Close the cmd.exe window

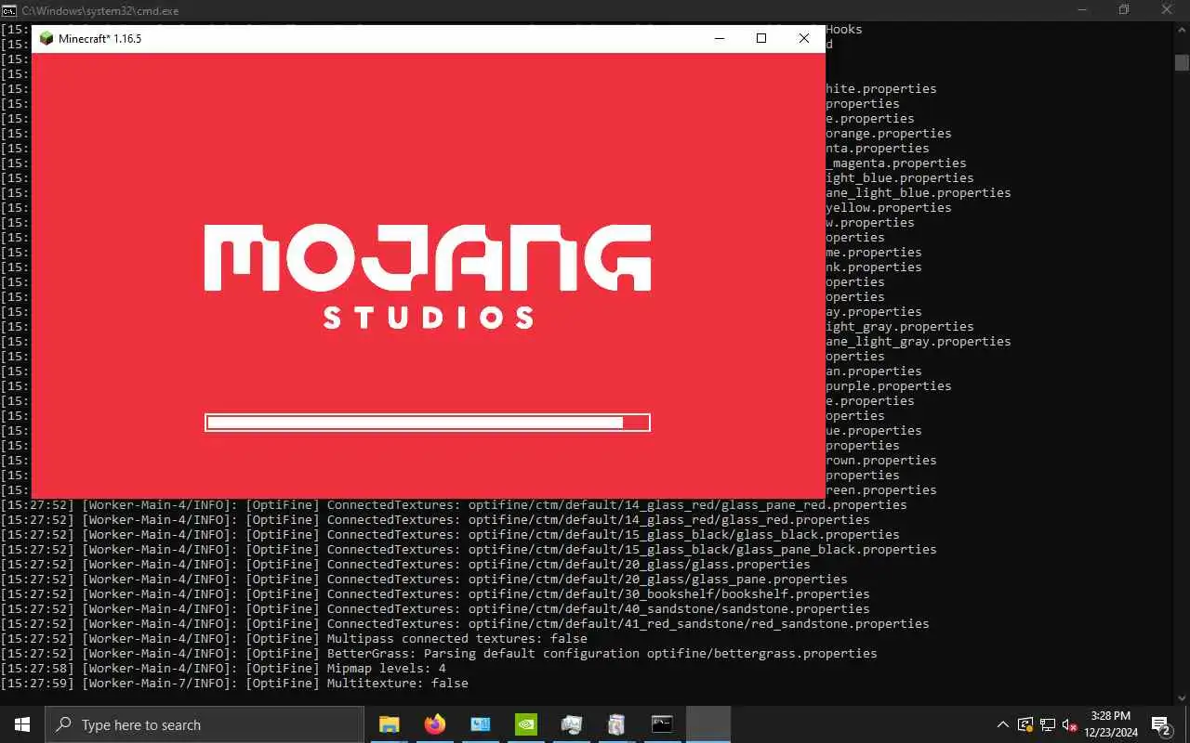1168,10
